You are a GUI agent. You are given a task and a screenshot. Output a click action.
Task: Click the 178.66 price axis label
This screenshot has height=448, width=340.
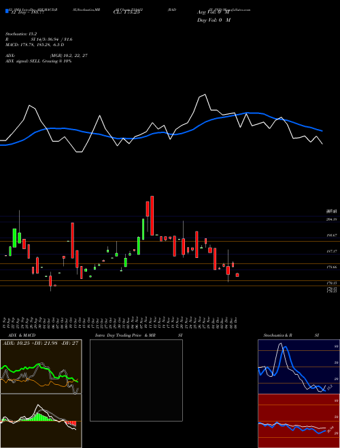point(331,267)
